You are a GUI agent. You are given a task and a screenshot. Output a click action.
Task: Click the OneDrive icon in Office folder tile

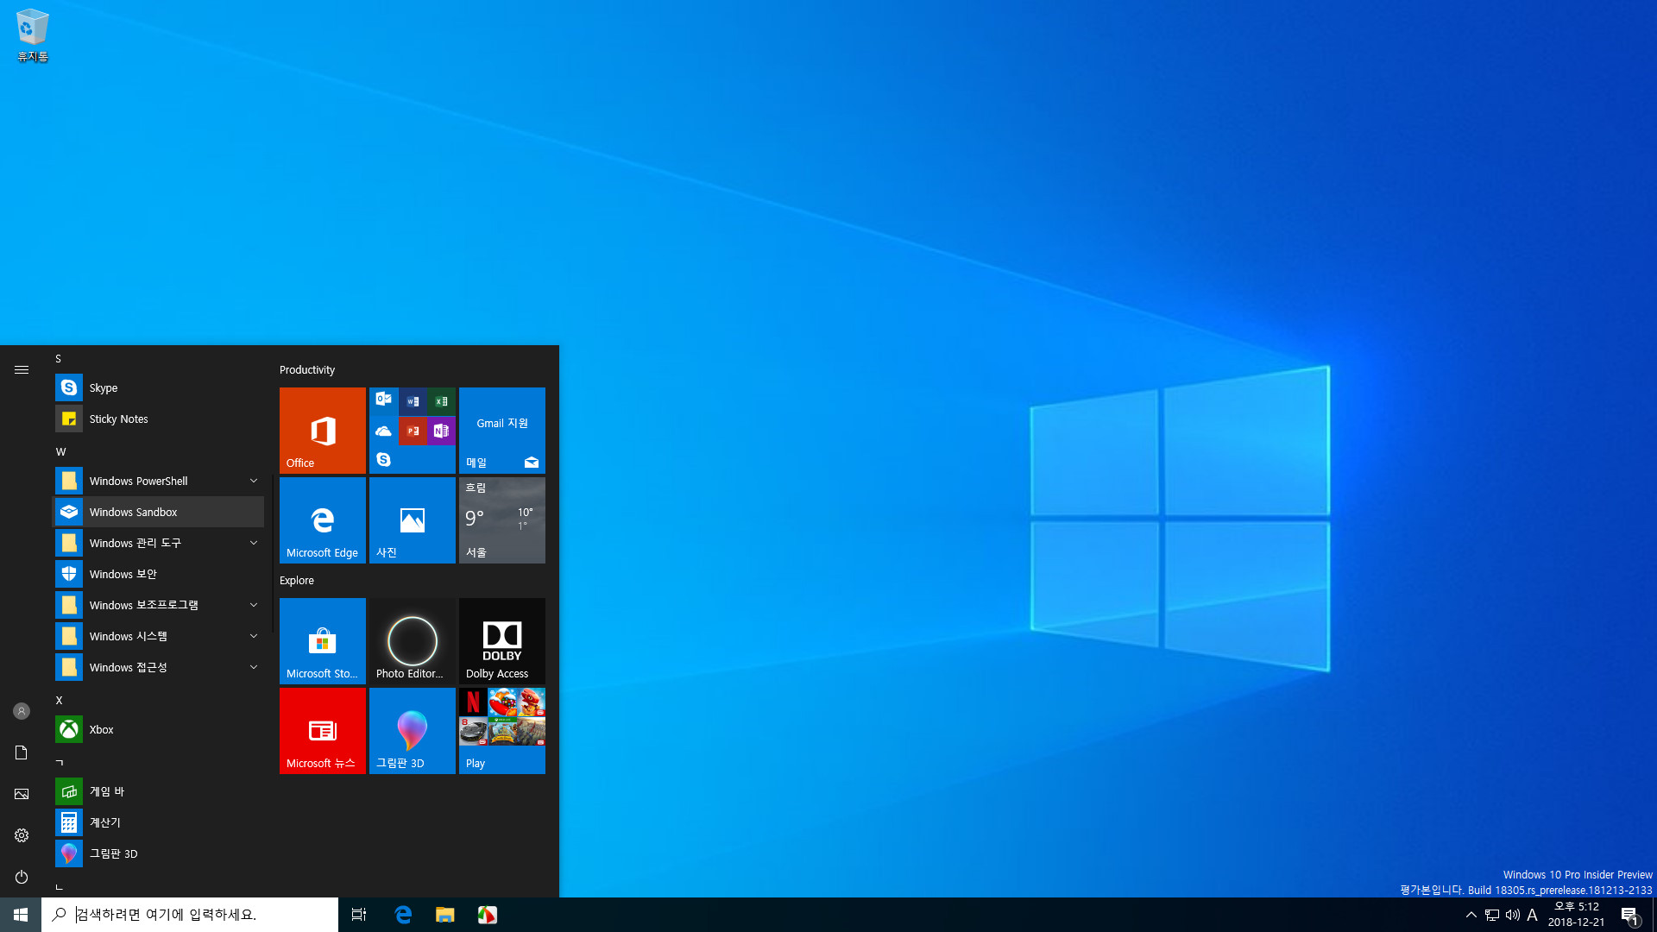point(384,431)
